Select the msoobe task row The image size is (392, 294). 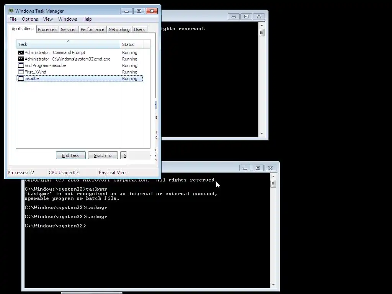tap(80, 78)
